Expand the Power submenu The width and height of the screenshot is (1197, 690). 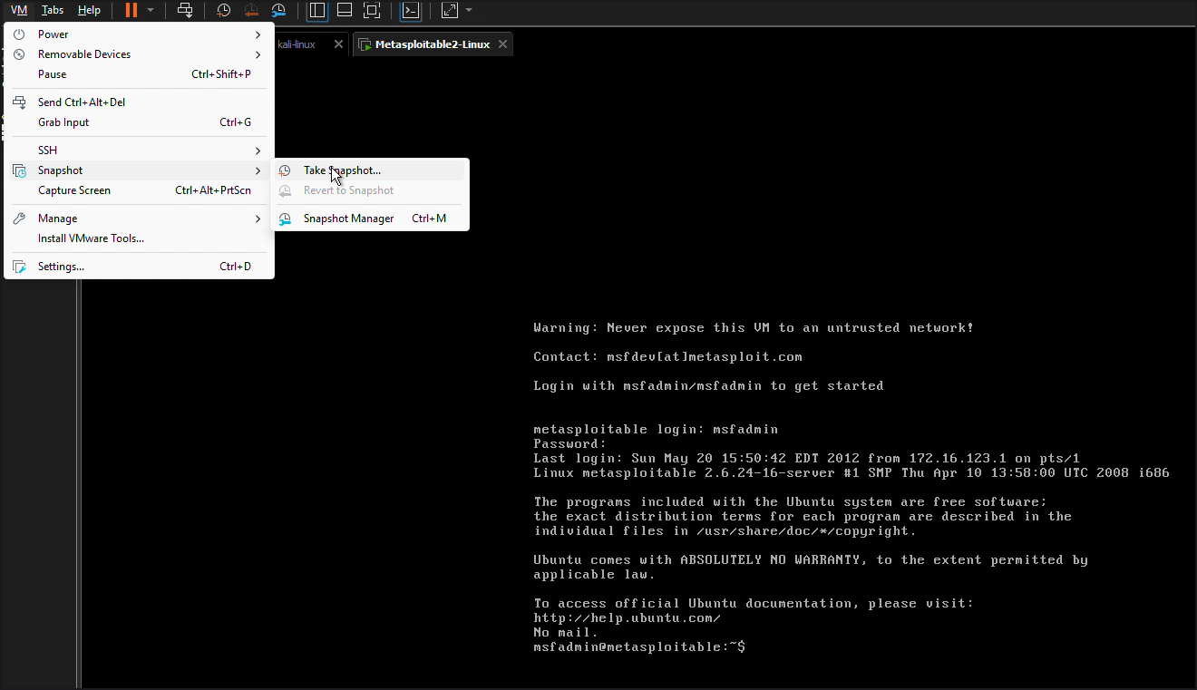(x=139, y=34)
